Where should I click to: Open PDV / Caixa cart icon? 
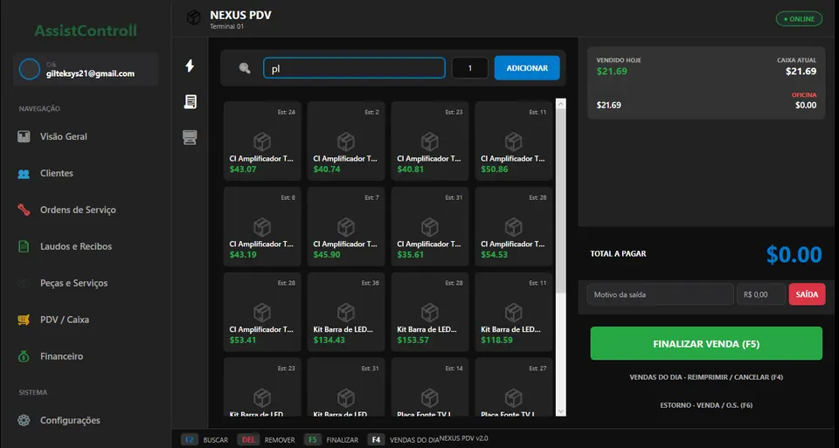pos(24,320)
